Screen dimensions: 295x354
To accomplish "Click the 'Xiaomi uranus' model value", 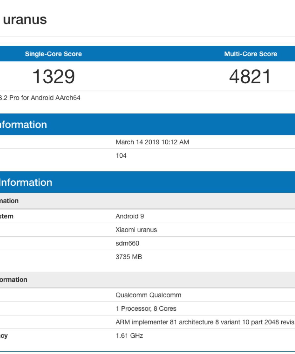I will tap(136, 230).
